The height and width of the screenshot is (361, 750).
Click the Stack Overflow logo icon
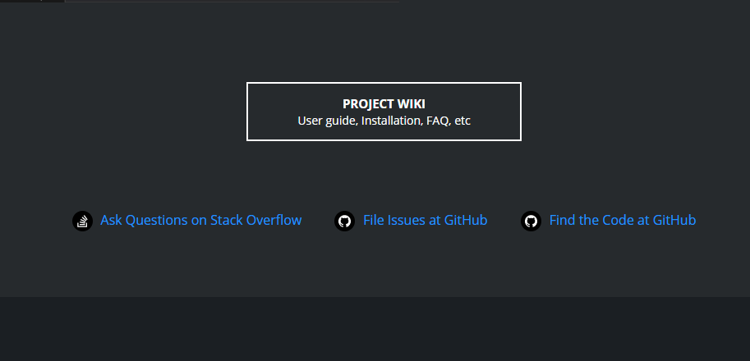(82, 221)
